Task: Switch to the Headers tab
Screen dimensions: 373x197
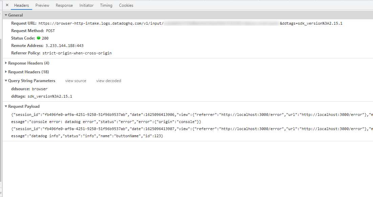Action: point(21,5)
